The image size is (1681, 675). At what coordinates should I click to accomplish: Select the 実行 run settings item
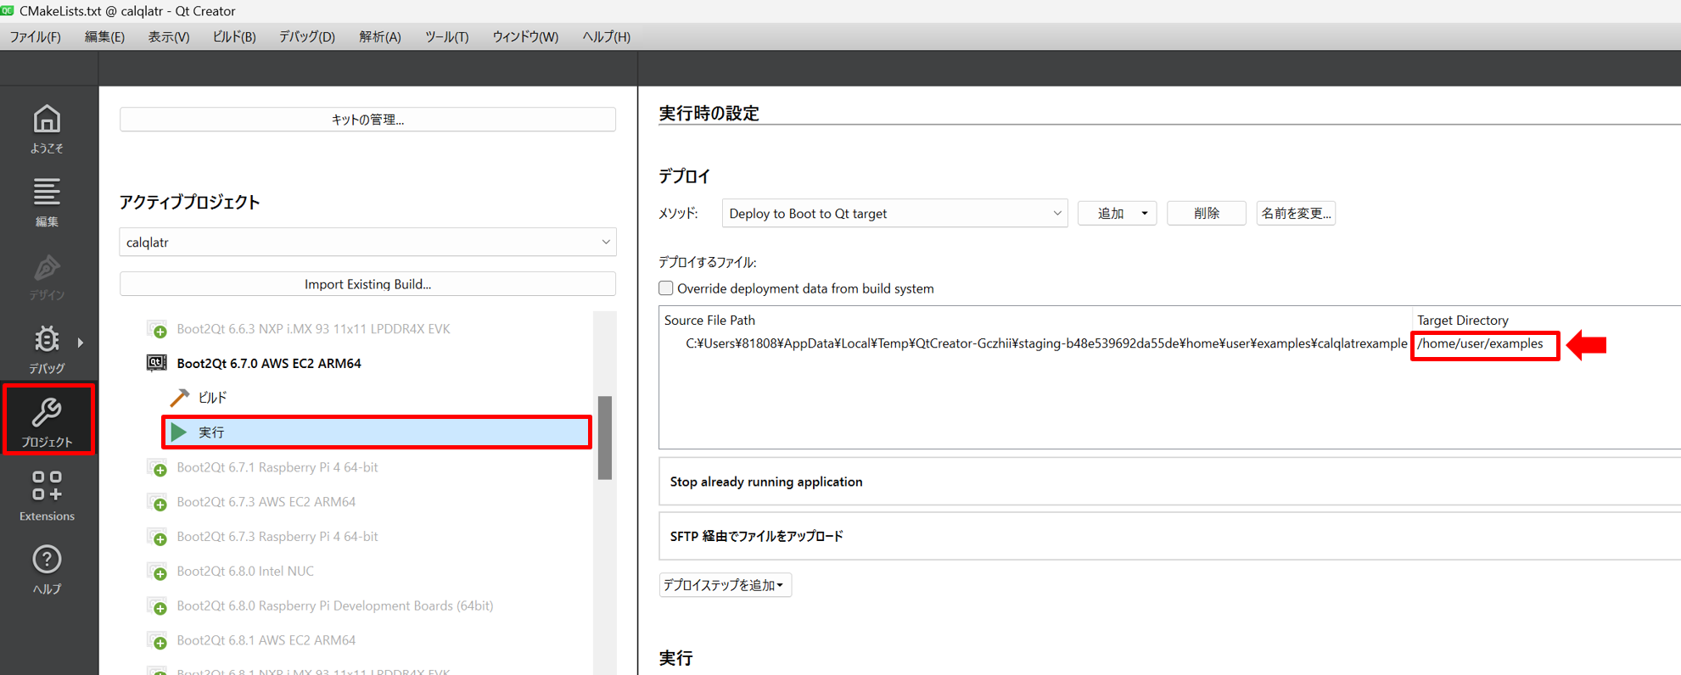(x=377, y=432)
